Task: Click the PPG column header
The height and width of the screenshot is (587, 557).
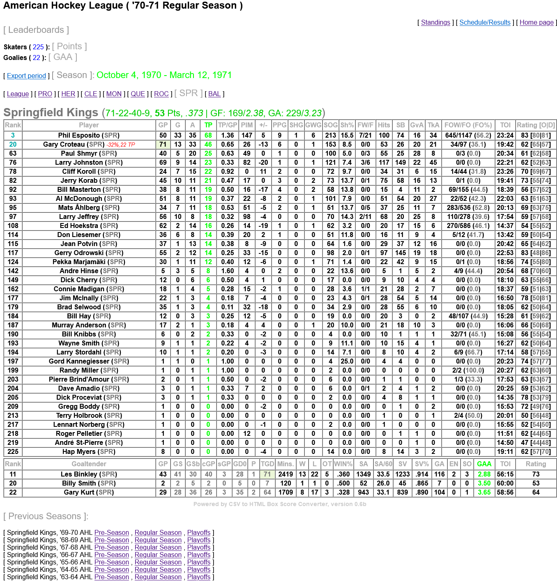Action: pyautogui.click(x=280, y=125)
